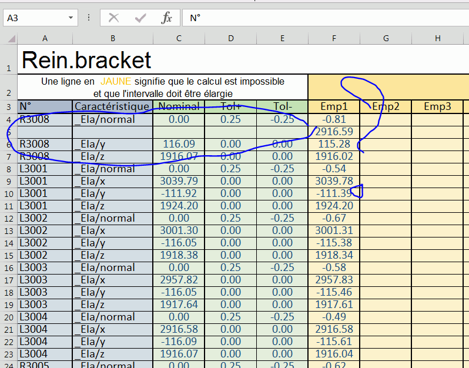The height and width of the screenshot is (368, 469).
Task: Click Emp1 cell with value 2957.83
Action: coord(334,280)
